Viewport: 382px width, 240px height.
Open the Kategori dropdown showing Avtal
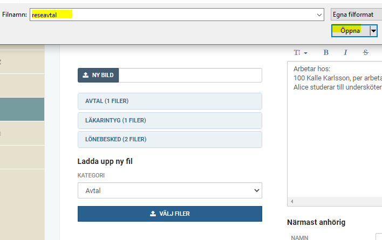pyautogui.click(x=170, y=190)
